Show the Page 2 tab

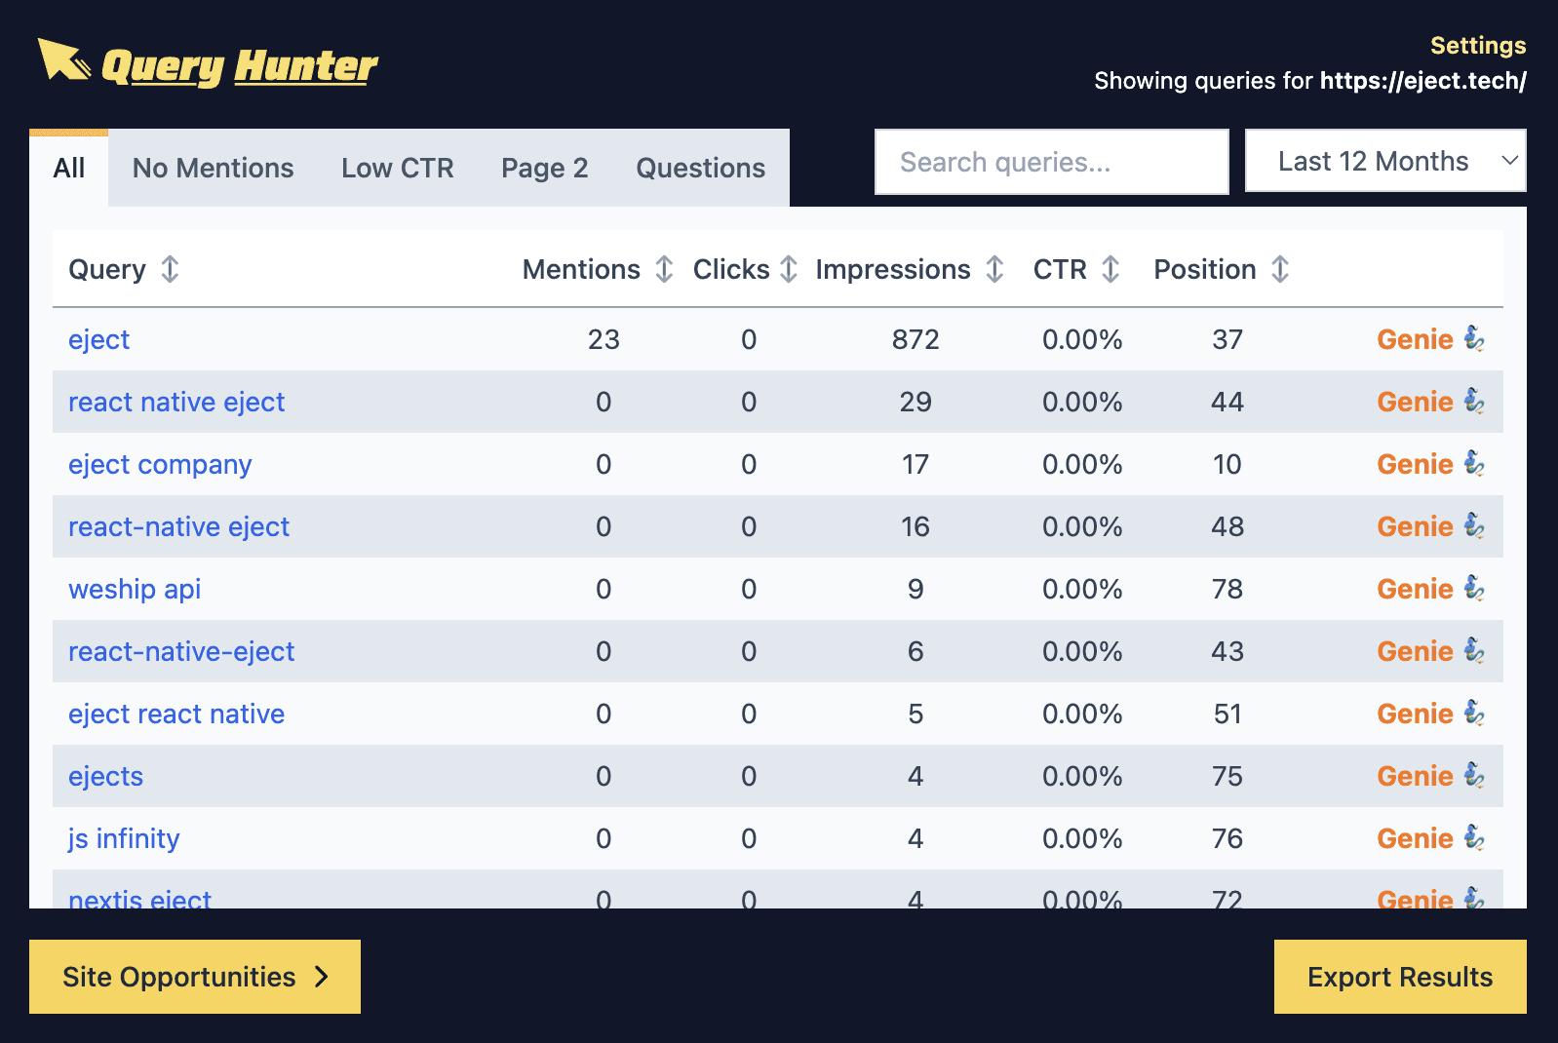(544, 168)
